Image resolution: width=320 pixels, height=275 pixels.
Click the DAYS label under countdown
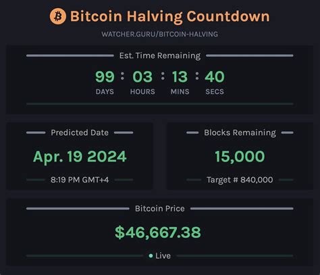pyautogui.click(x=105, y=92)
